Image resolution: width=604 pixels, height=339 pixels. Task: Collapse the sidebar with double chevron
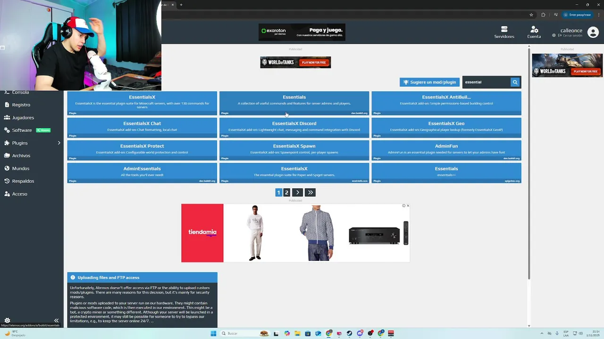pyautogui.click(x=56, y=320)
